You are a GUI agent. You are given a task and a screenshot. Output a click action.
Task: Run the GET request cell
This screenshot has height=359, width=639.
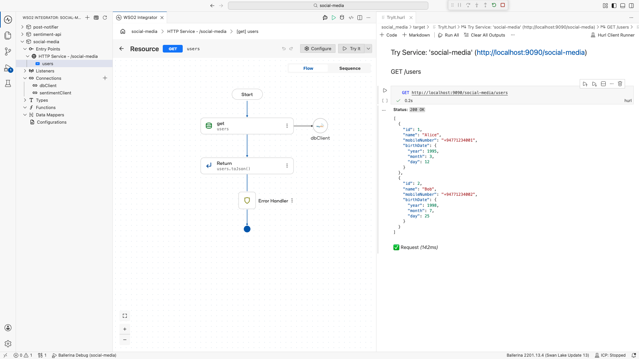[x=385, y=90]
